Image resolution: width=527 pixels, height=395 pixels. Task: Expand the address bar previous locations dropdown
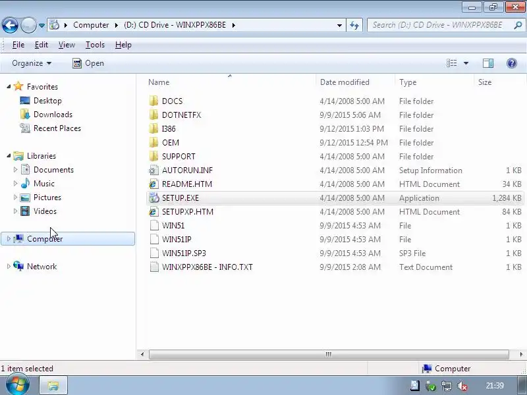[x=339, y=25]
